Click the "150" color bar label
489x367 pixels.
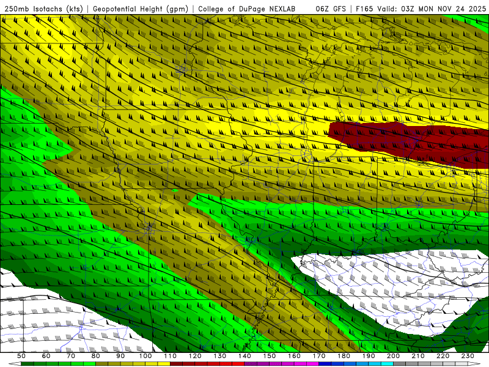tap(270, 356)
